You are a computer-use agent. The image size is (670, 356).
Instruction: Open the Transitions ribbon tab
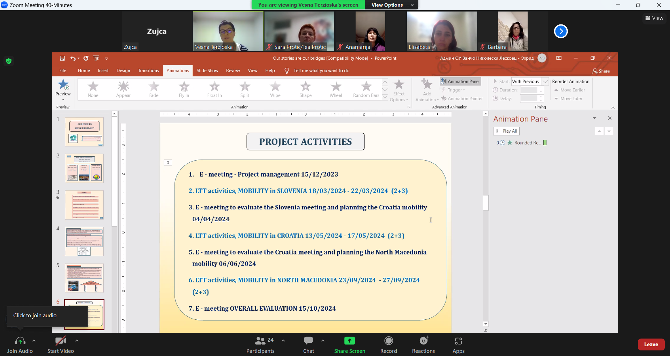tap(148, 71)
